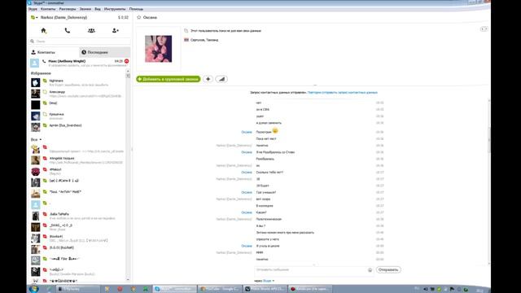The image size is (521, 293).
Task: Open the Контакты menu in menu bar
Action: (48, 9)
